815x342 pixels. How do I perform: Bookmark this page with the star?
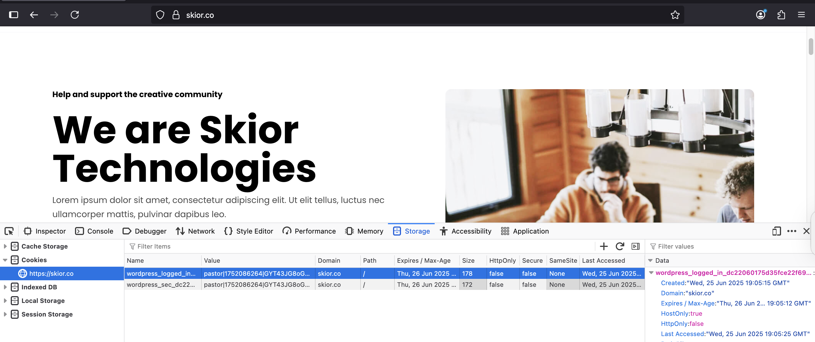pyautogui.click(x=675, y=15)
